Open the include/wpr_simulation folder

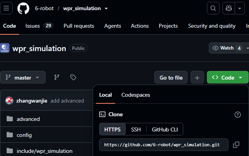45,151
